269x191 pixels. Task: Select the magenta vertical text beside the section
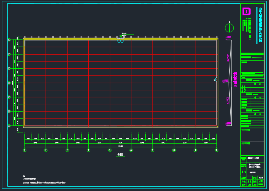(x=235, y=79)
